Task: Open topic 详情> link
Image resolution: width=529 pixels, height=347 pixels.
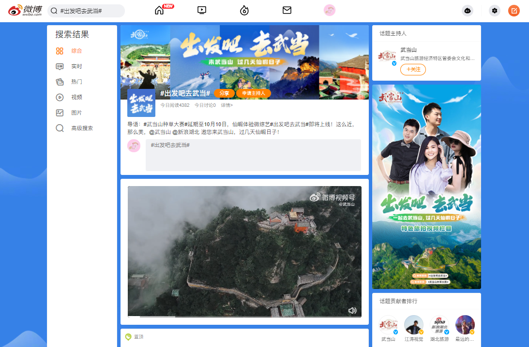Action: (227, 105)
